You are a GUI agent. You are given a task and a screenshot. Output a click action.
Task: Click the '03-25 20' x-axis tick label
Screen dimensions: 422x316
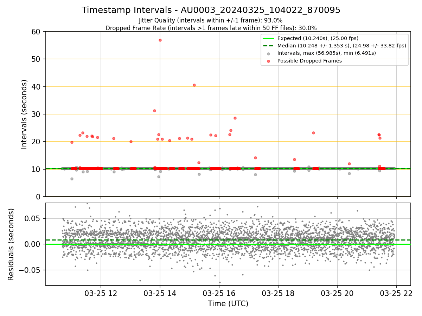337,293
